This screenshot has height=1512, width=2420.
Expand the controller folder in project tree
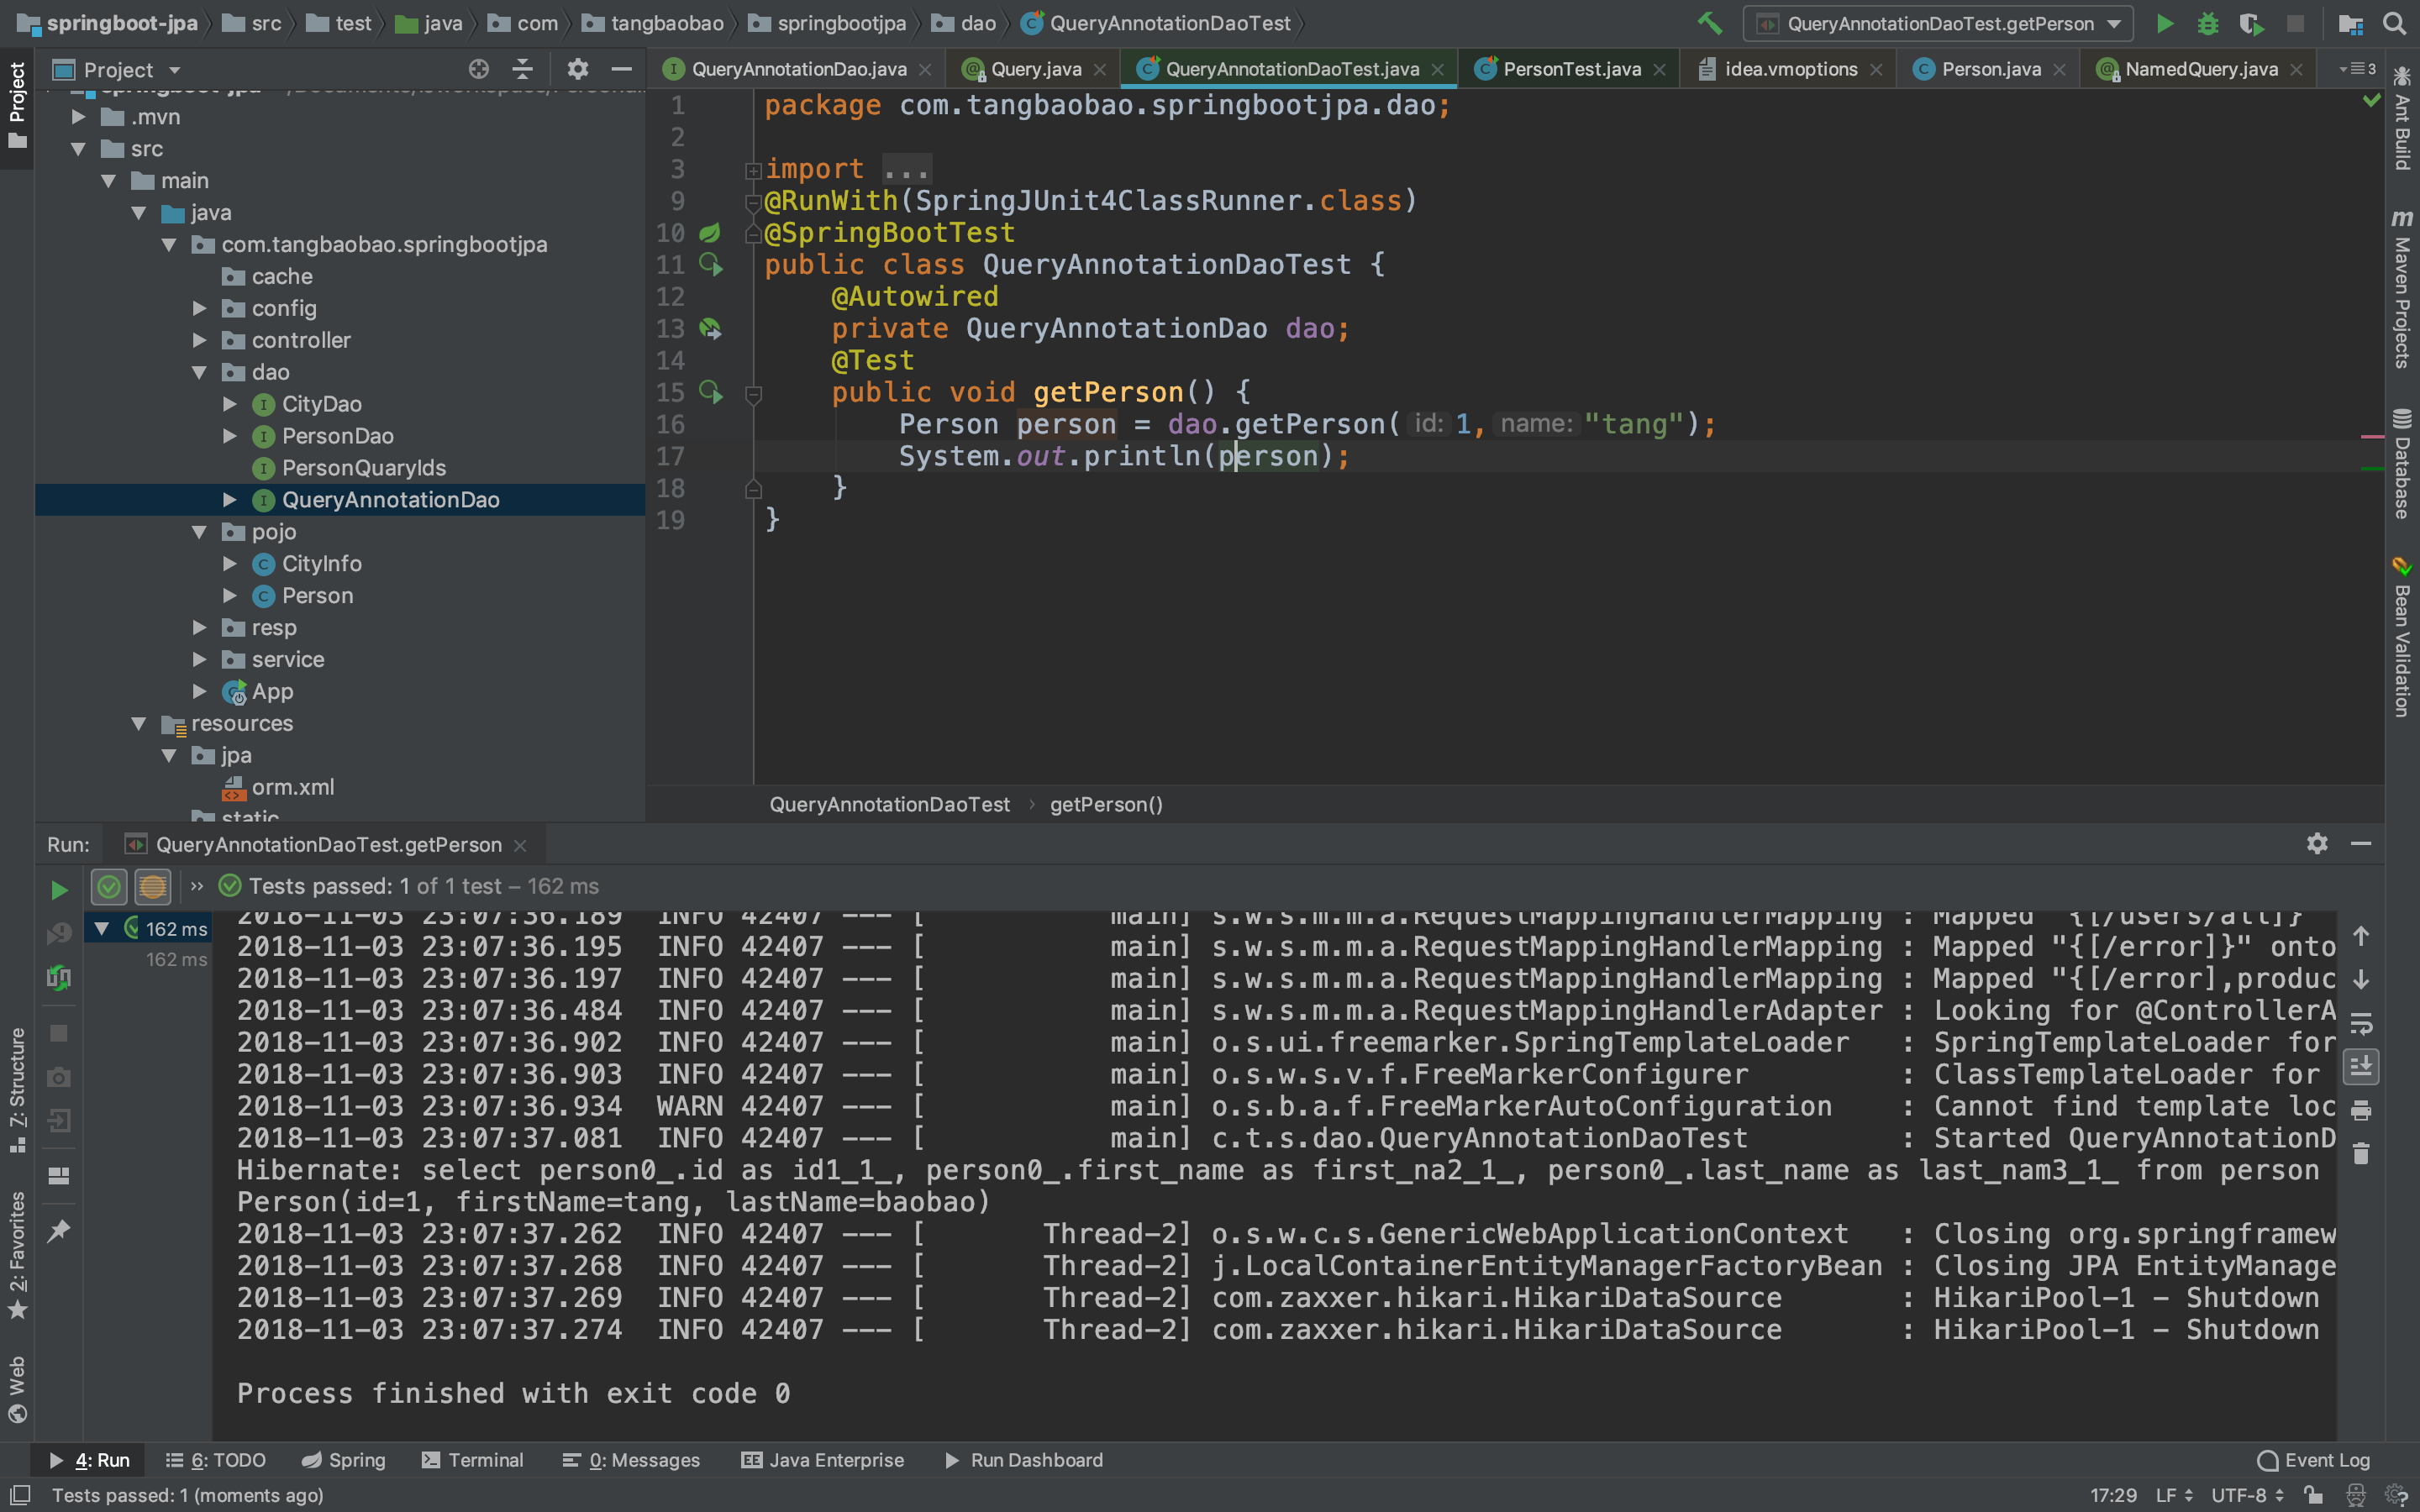(x=199, y=340)
